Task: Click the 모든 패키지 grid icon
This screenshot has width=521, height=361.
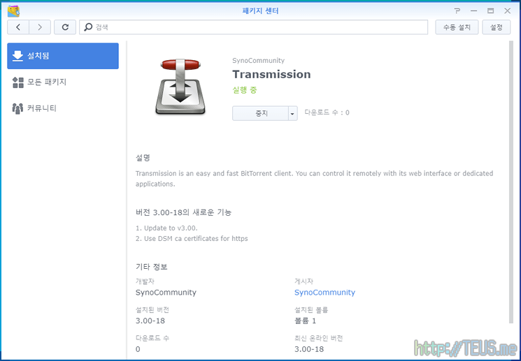Action: (x=18, y=82)
